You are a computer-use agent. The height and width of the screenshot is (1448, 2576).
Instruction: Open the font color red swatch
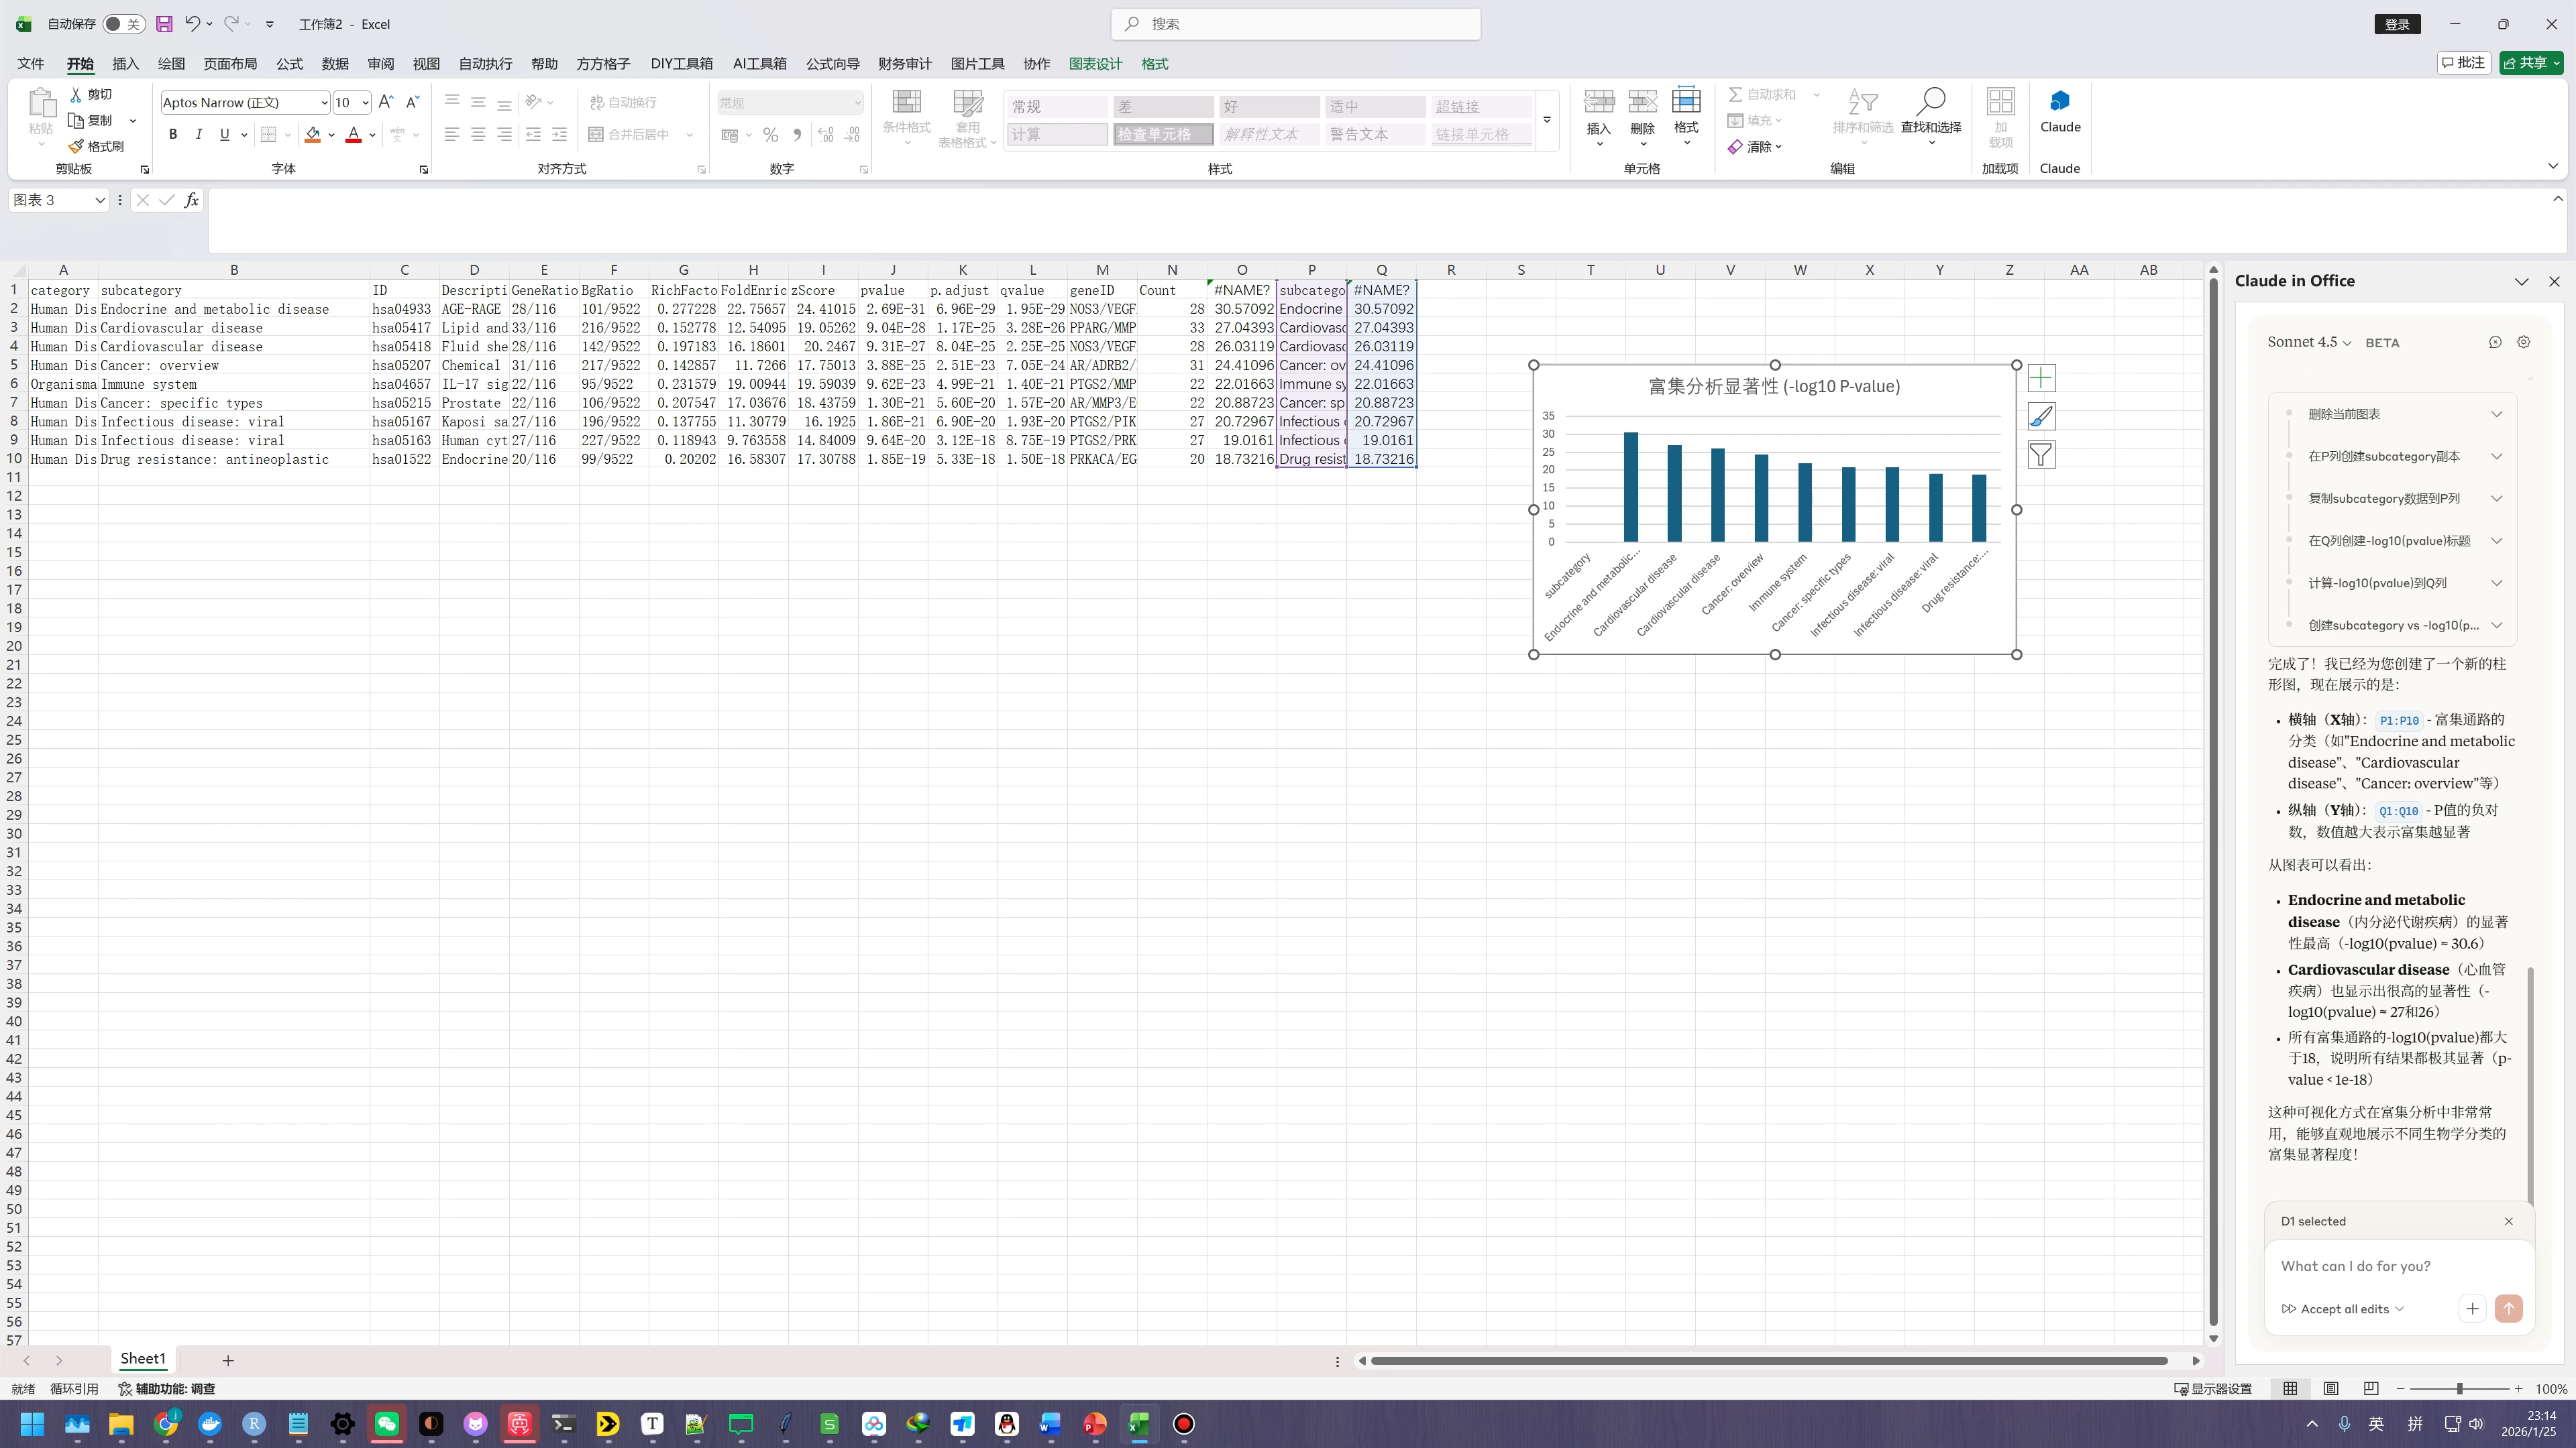(x=353, y=134)
